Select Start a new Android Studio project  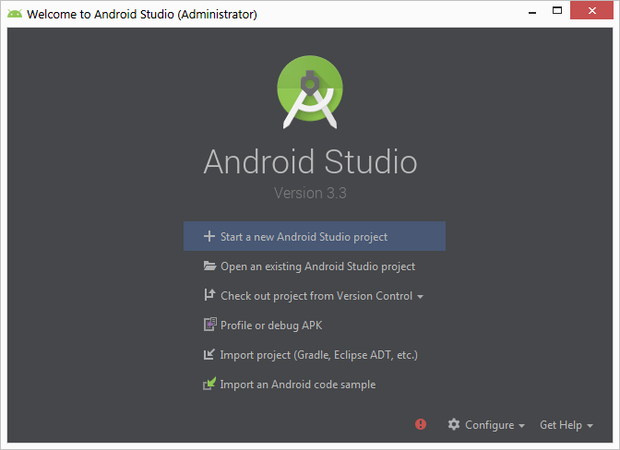click(304, 237)
